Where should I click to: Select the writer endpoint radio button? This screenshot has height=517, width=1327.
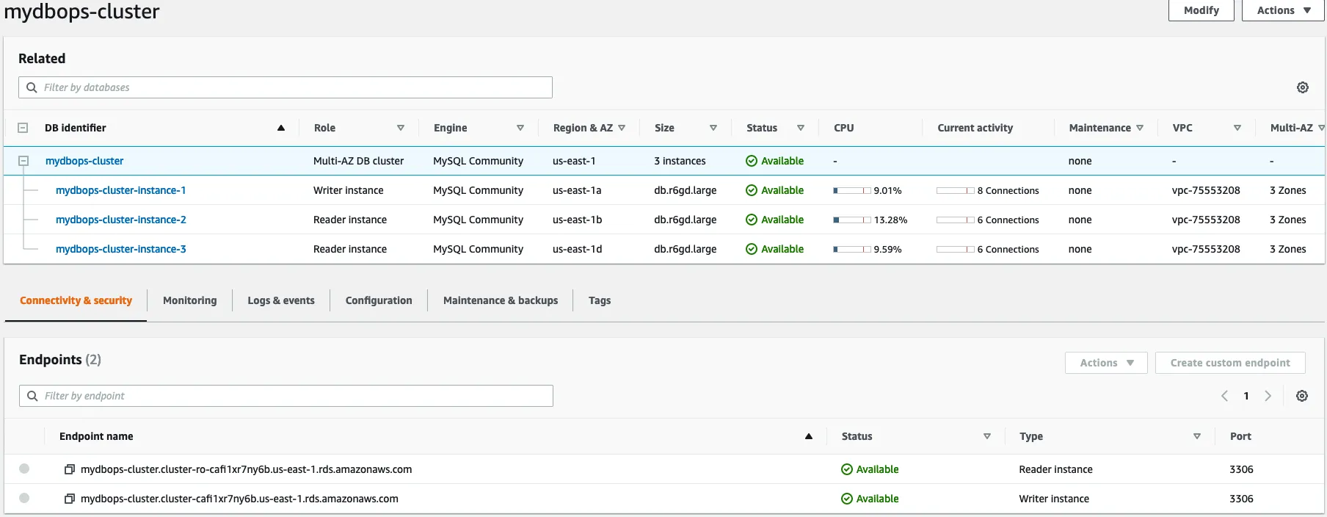click(24, 498)
